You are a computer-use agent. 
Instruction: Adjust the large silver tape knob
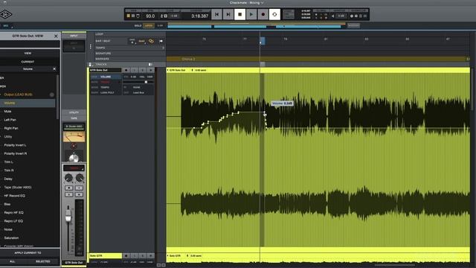click(x=74, y=158)
